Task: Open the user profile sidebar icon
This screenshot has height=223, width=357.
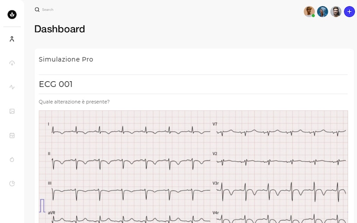Action: [12, 39]
